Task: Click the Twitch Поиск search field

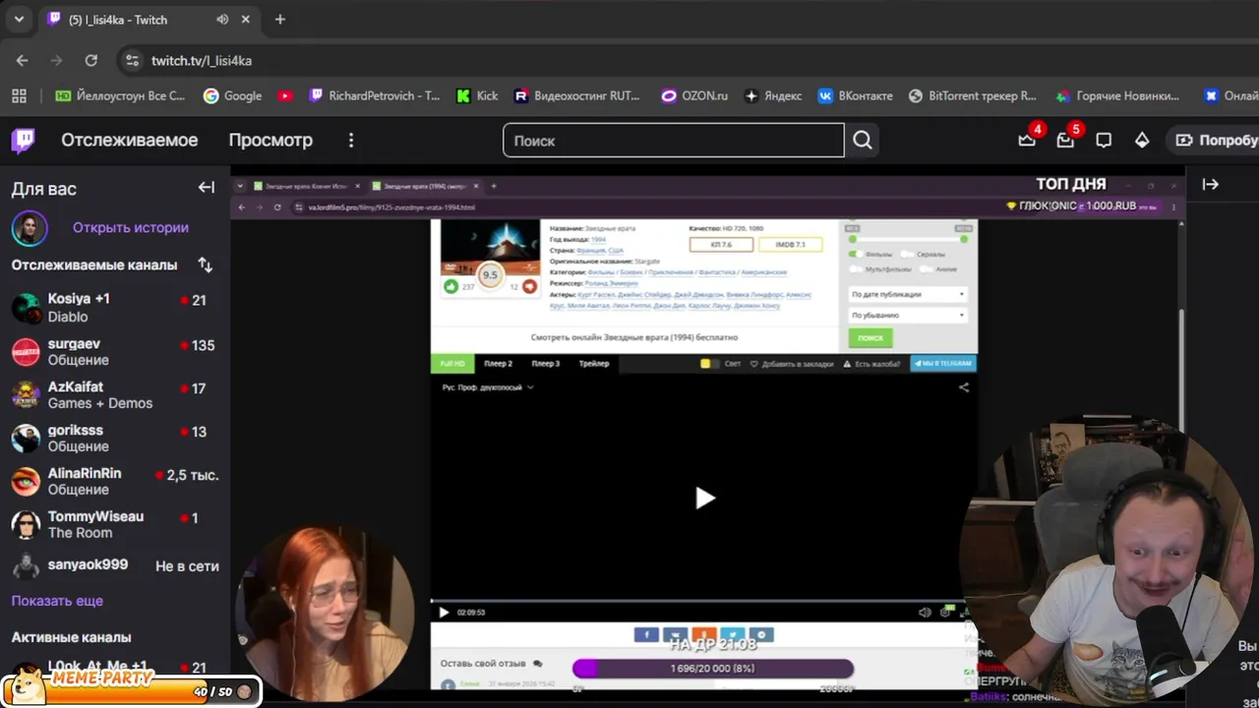Action: pos(674,141)
